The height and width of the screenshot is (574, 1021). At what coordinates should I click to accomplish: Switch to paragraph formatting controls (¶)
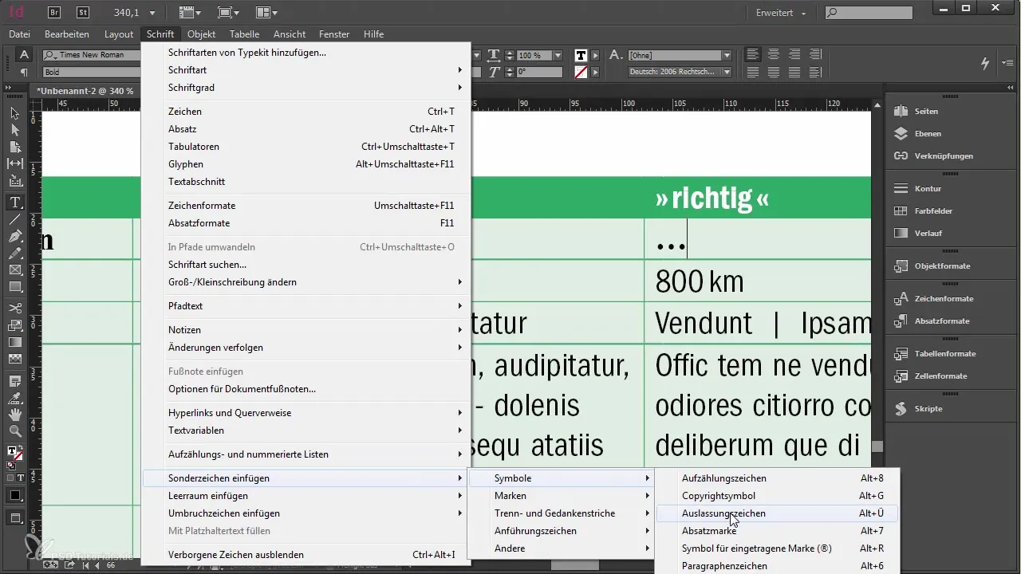tap(24, 72)
